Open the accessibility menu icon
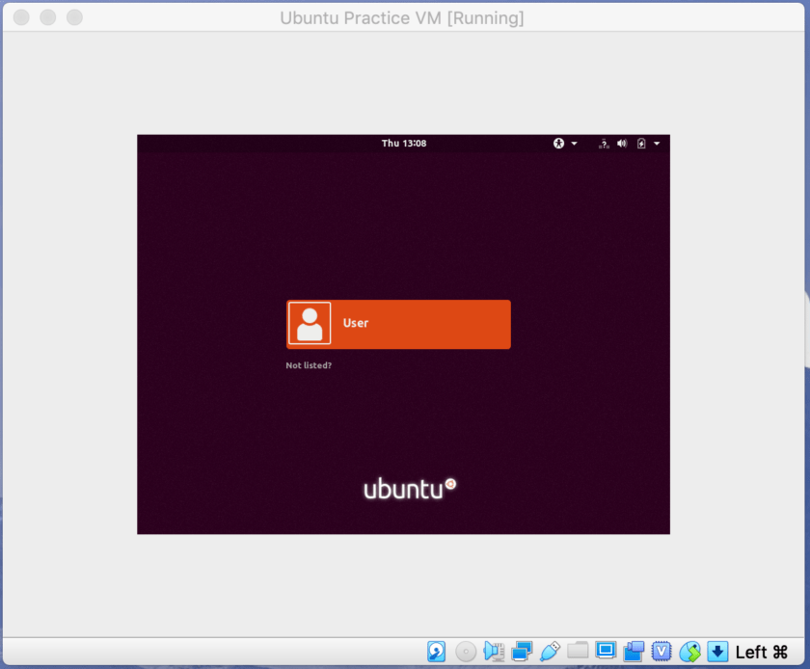The width and height of the screenshot is (810, 669). tap(558, 143)
